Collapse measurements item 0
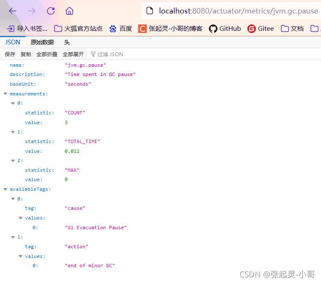 point(13,103)
